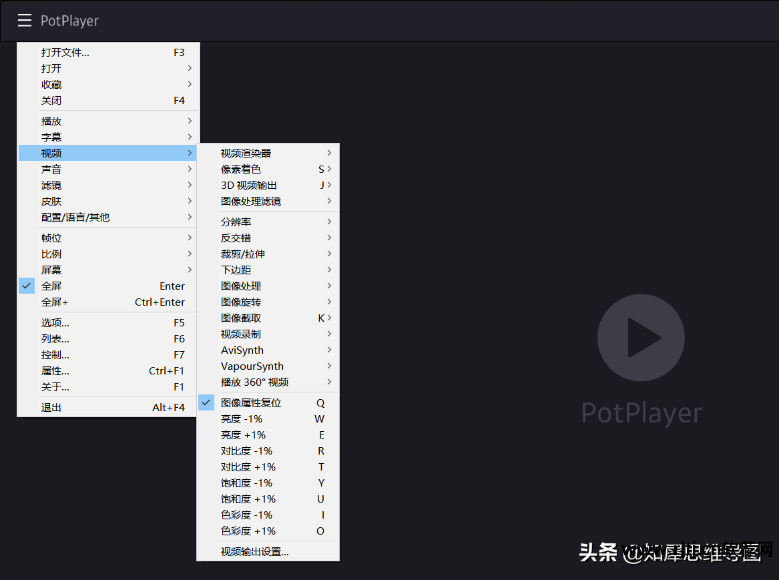
Task: Open 配置/语言/其他 submenu
Action: 108,217
